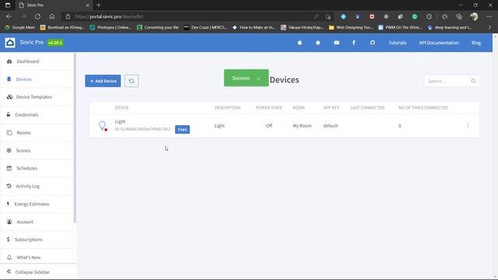Viewport: 498px width, 280px height.
Task: Click the DEVICE column header
Action: pyautogui.click(x=121, y=107)
